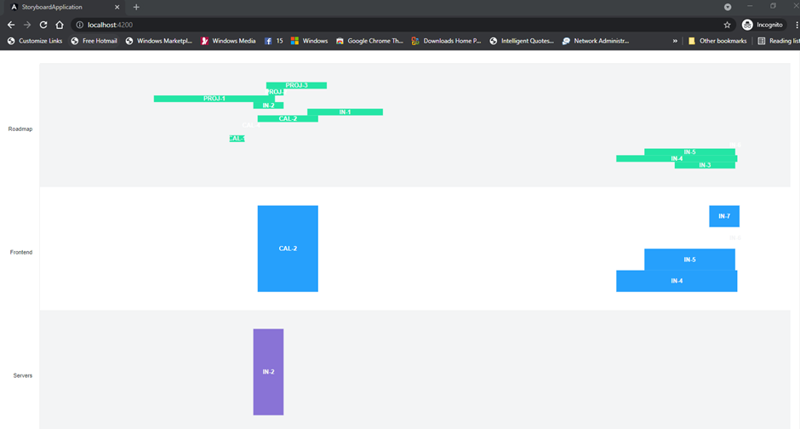Click the Servers row label
The height and width of the screenshot is (429, 800).
coord(22,375)
